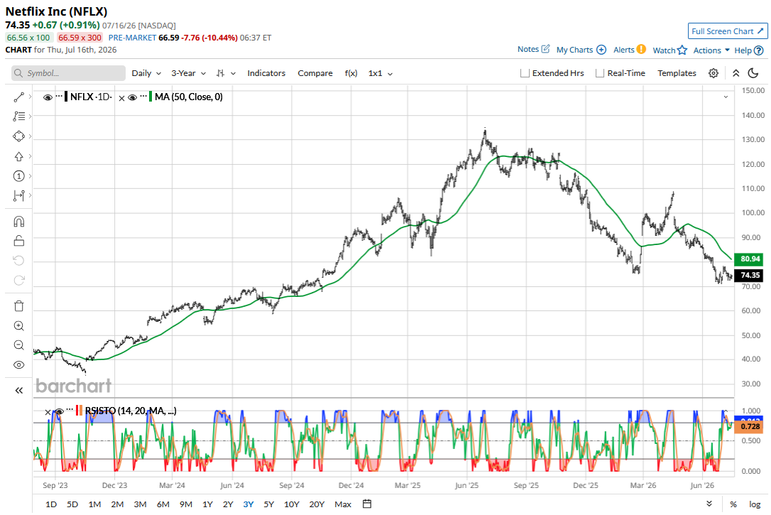Image resolution: width=771 pixels, height=515 pixels.
Task: Click the add My Charts plus icon
Action: 601,50
